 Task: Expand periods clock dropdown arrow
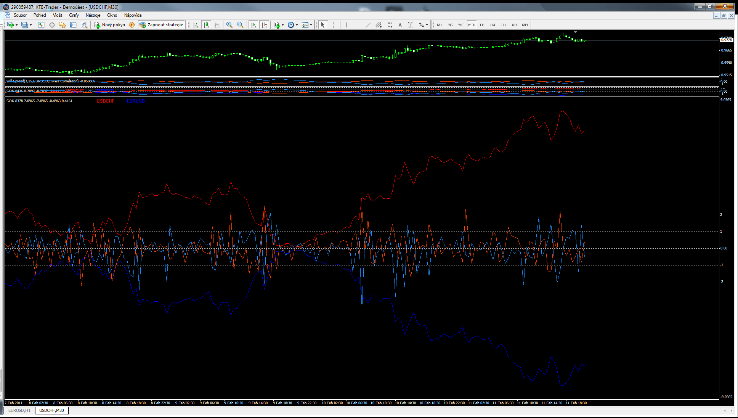click(x=297, y=25)
